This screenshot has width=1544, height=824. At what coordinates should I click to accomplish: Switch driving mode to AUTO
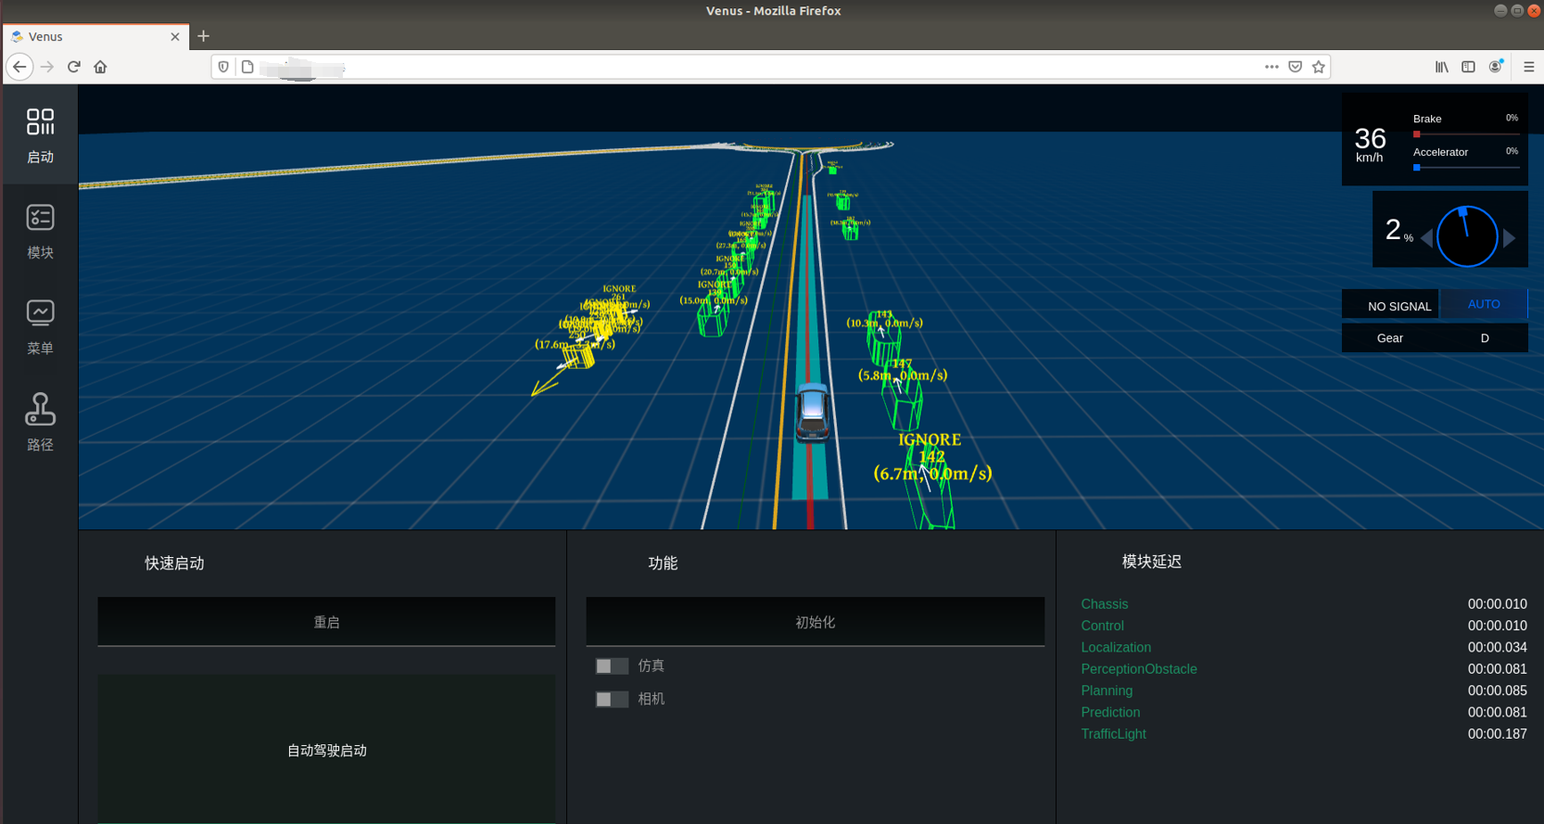(x=1483, y=304)
